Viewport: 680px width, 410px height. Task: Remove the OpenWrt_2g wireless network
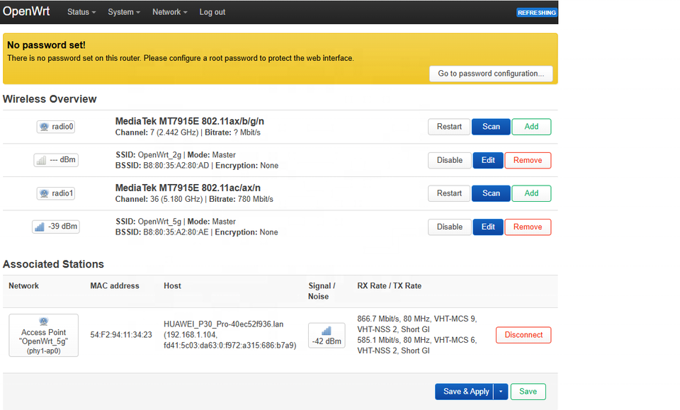pos(528,160)
